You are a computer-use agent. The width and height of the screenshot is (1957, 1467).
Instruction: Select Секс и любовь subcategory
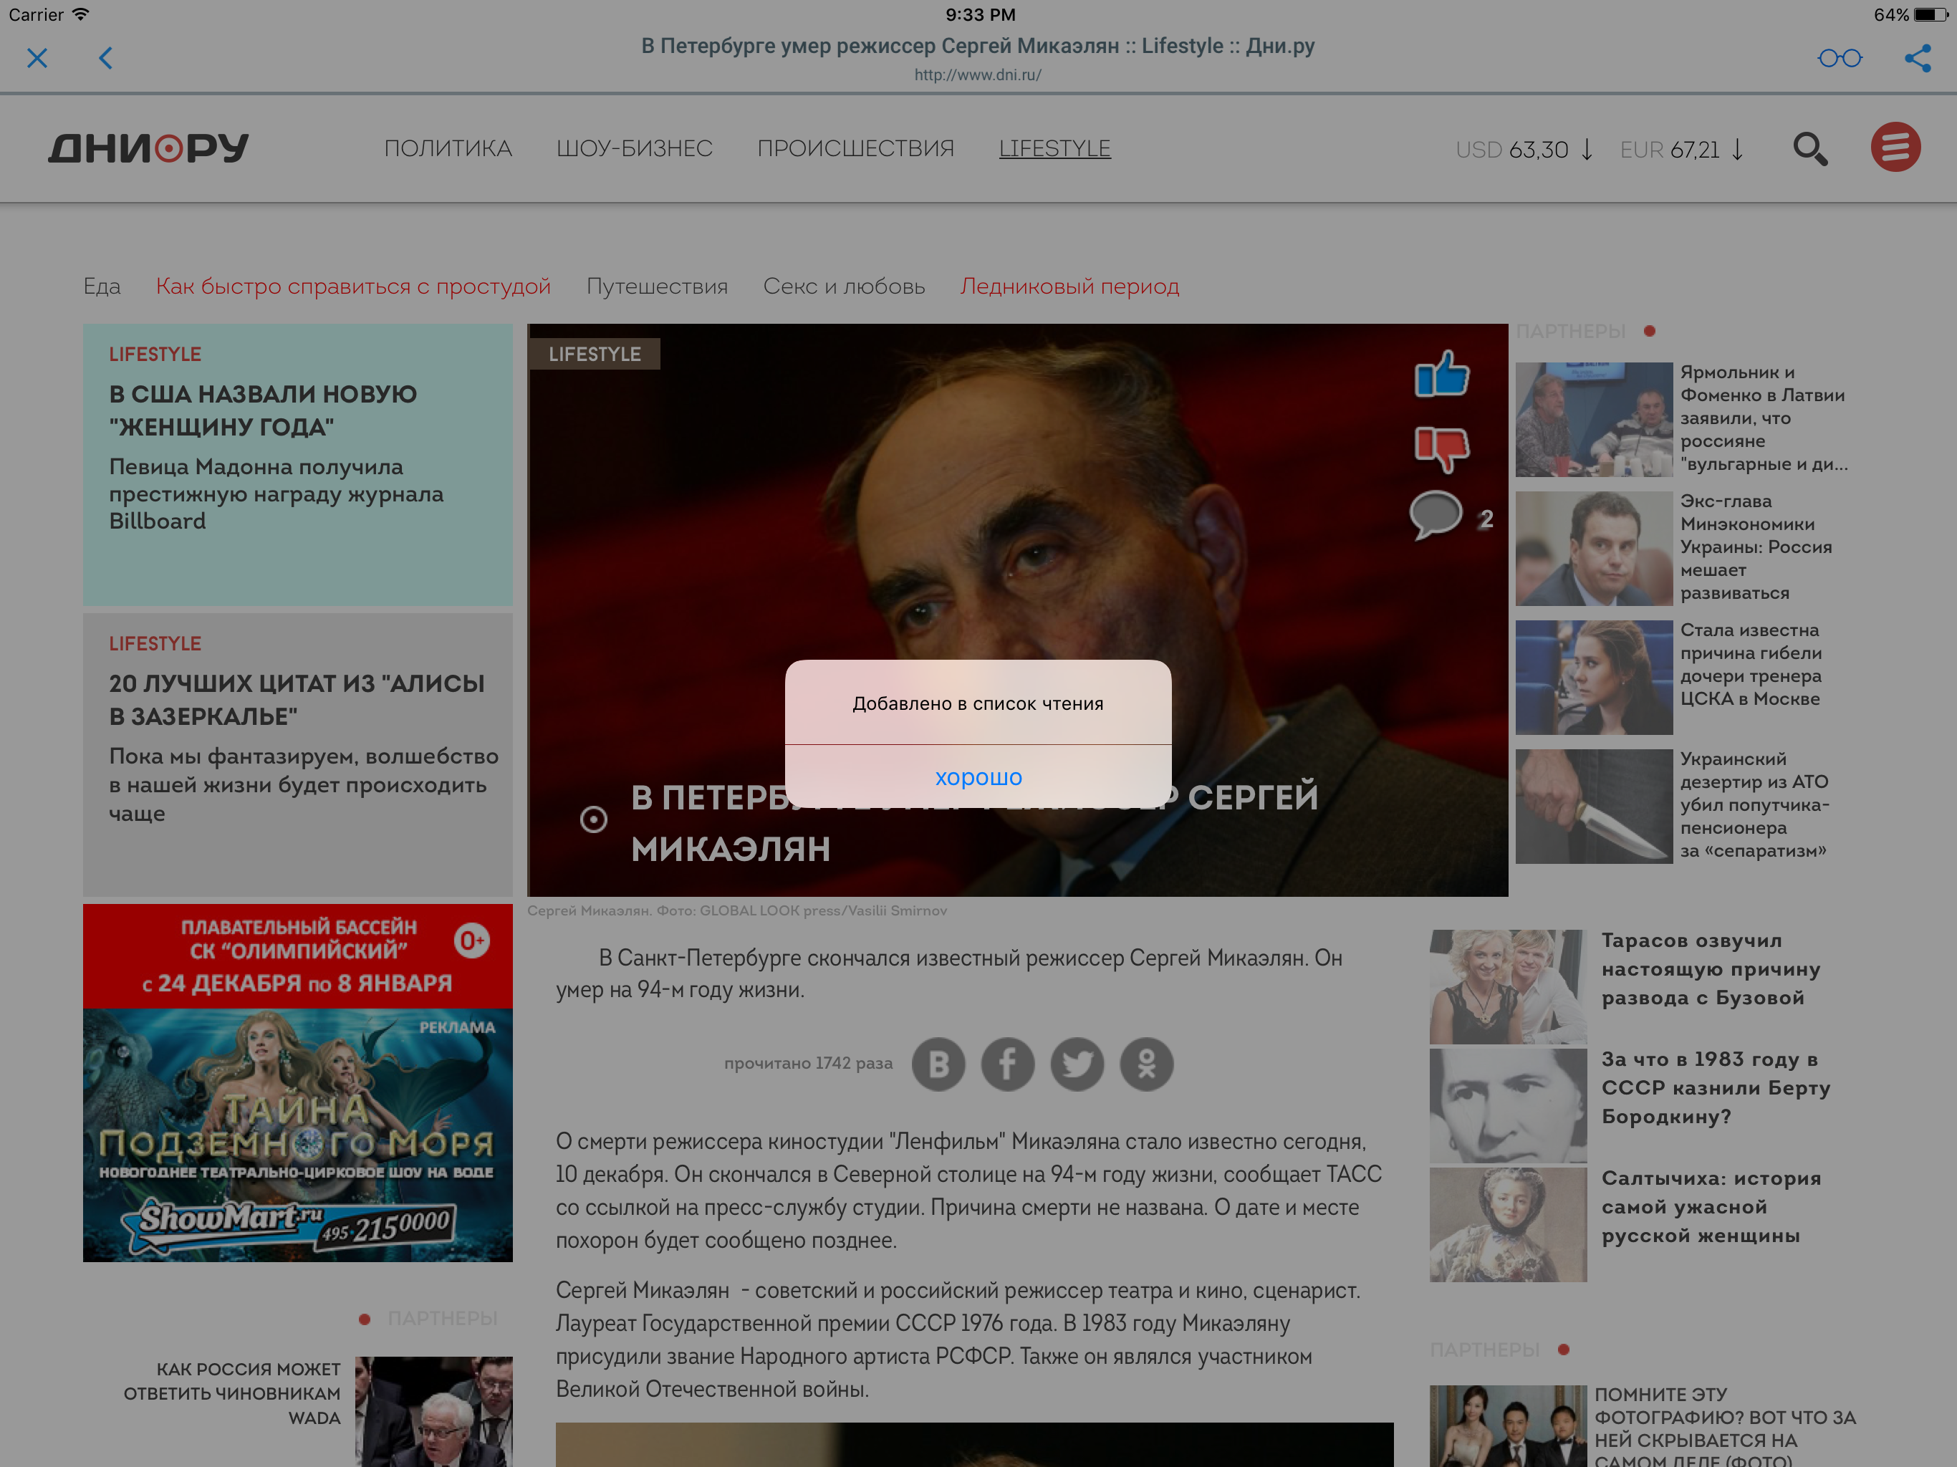coord(844,287)
